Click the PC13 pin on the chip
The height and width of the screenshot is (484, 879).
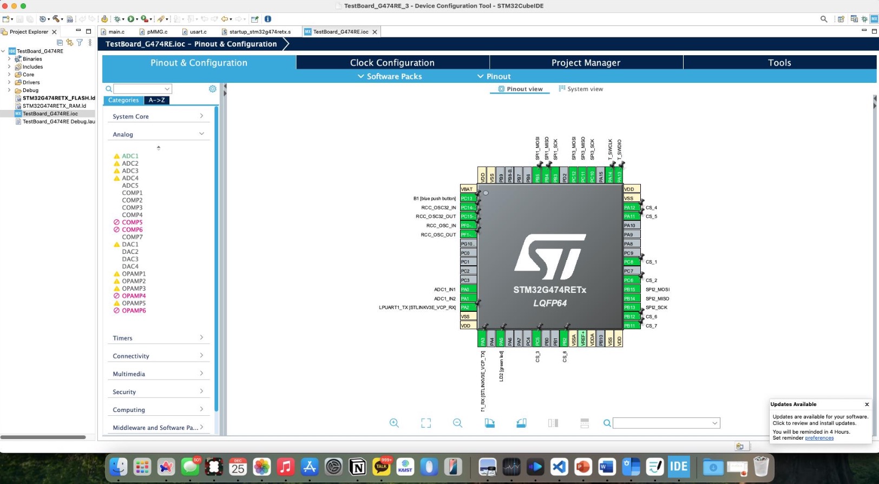[x=468, y=198]
